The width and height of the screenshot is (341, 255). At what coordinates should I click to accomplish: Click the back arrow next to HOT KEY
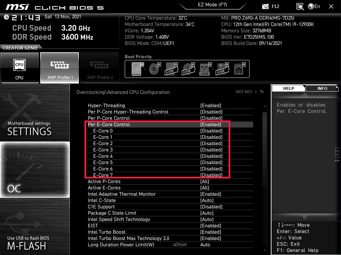point(262,92)
